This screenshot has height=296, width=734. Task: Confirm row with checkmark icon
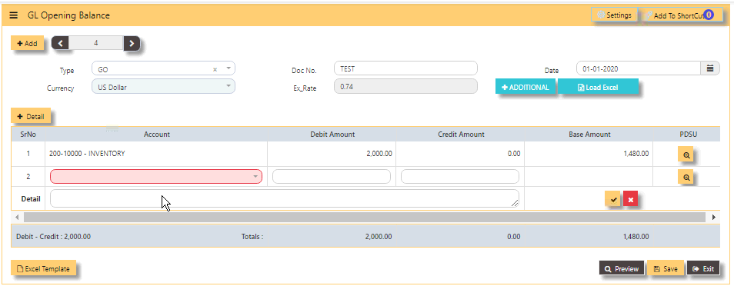[612, 199]
